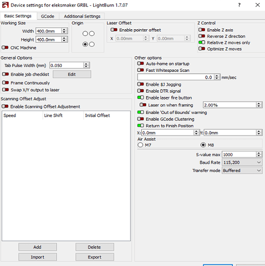Viewport: 265px width, 266px height.
Task: Switch to the GCode tab
Action: (x=47, y=16)
